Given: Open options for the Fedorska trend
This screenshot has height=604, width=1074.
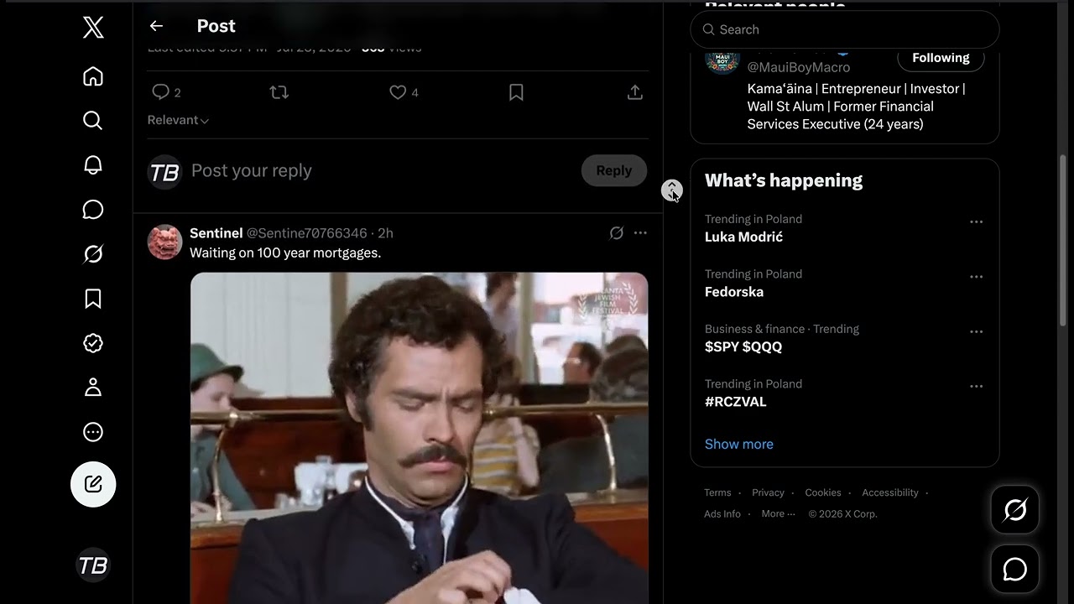Looking at the screenshot, I should [x=976, y=277].
